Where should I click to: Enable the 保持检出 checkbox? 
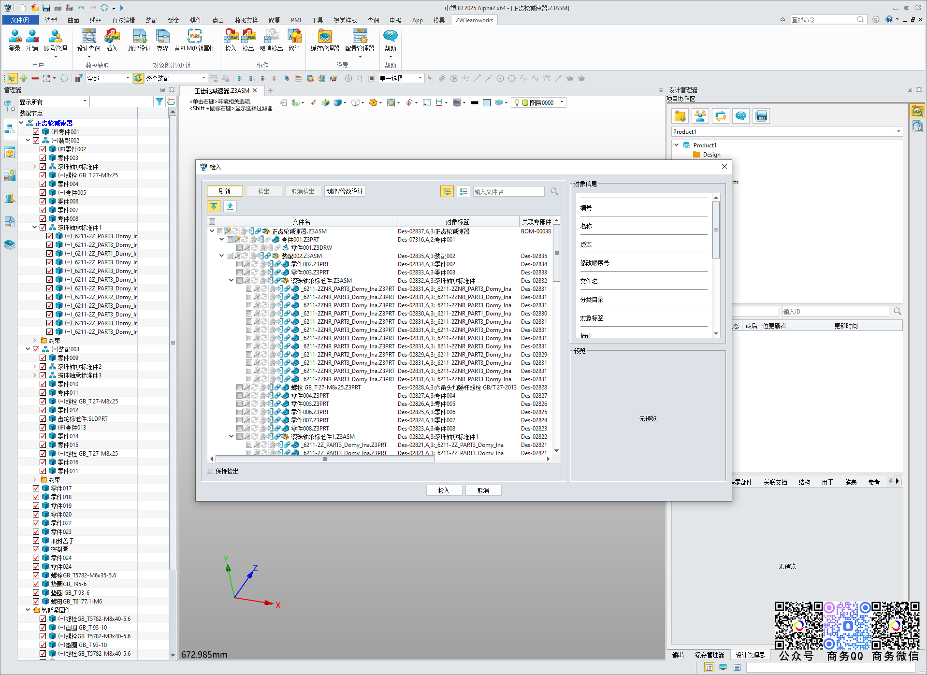(210, 471)
